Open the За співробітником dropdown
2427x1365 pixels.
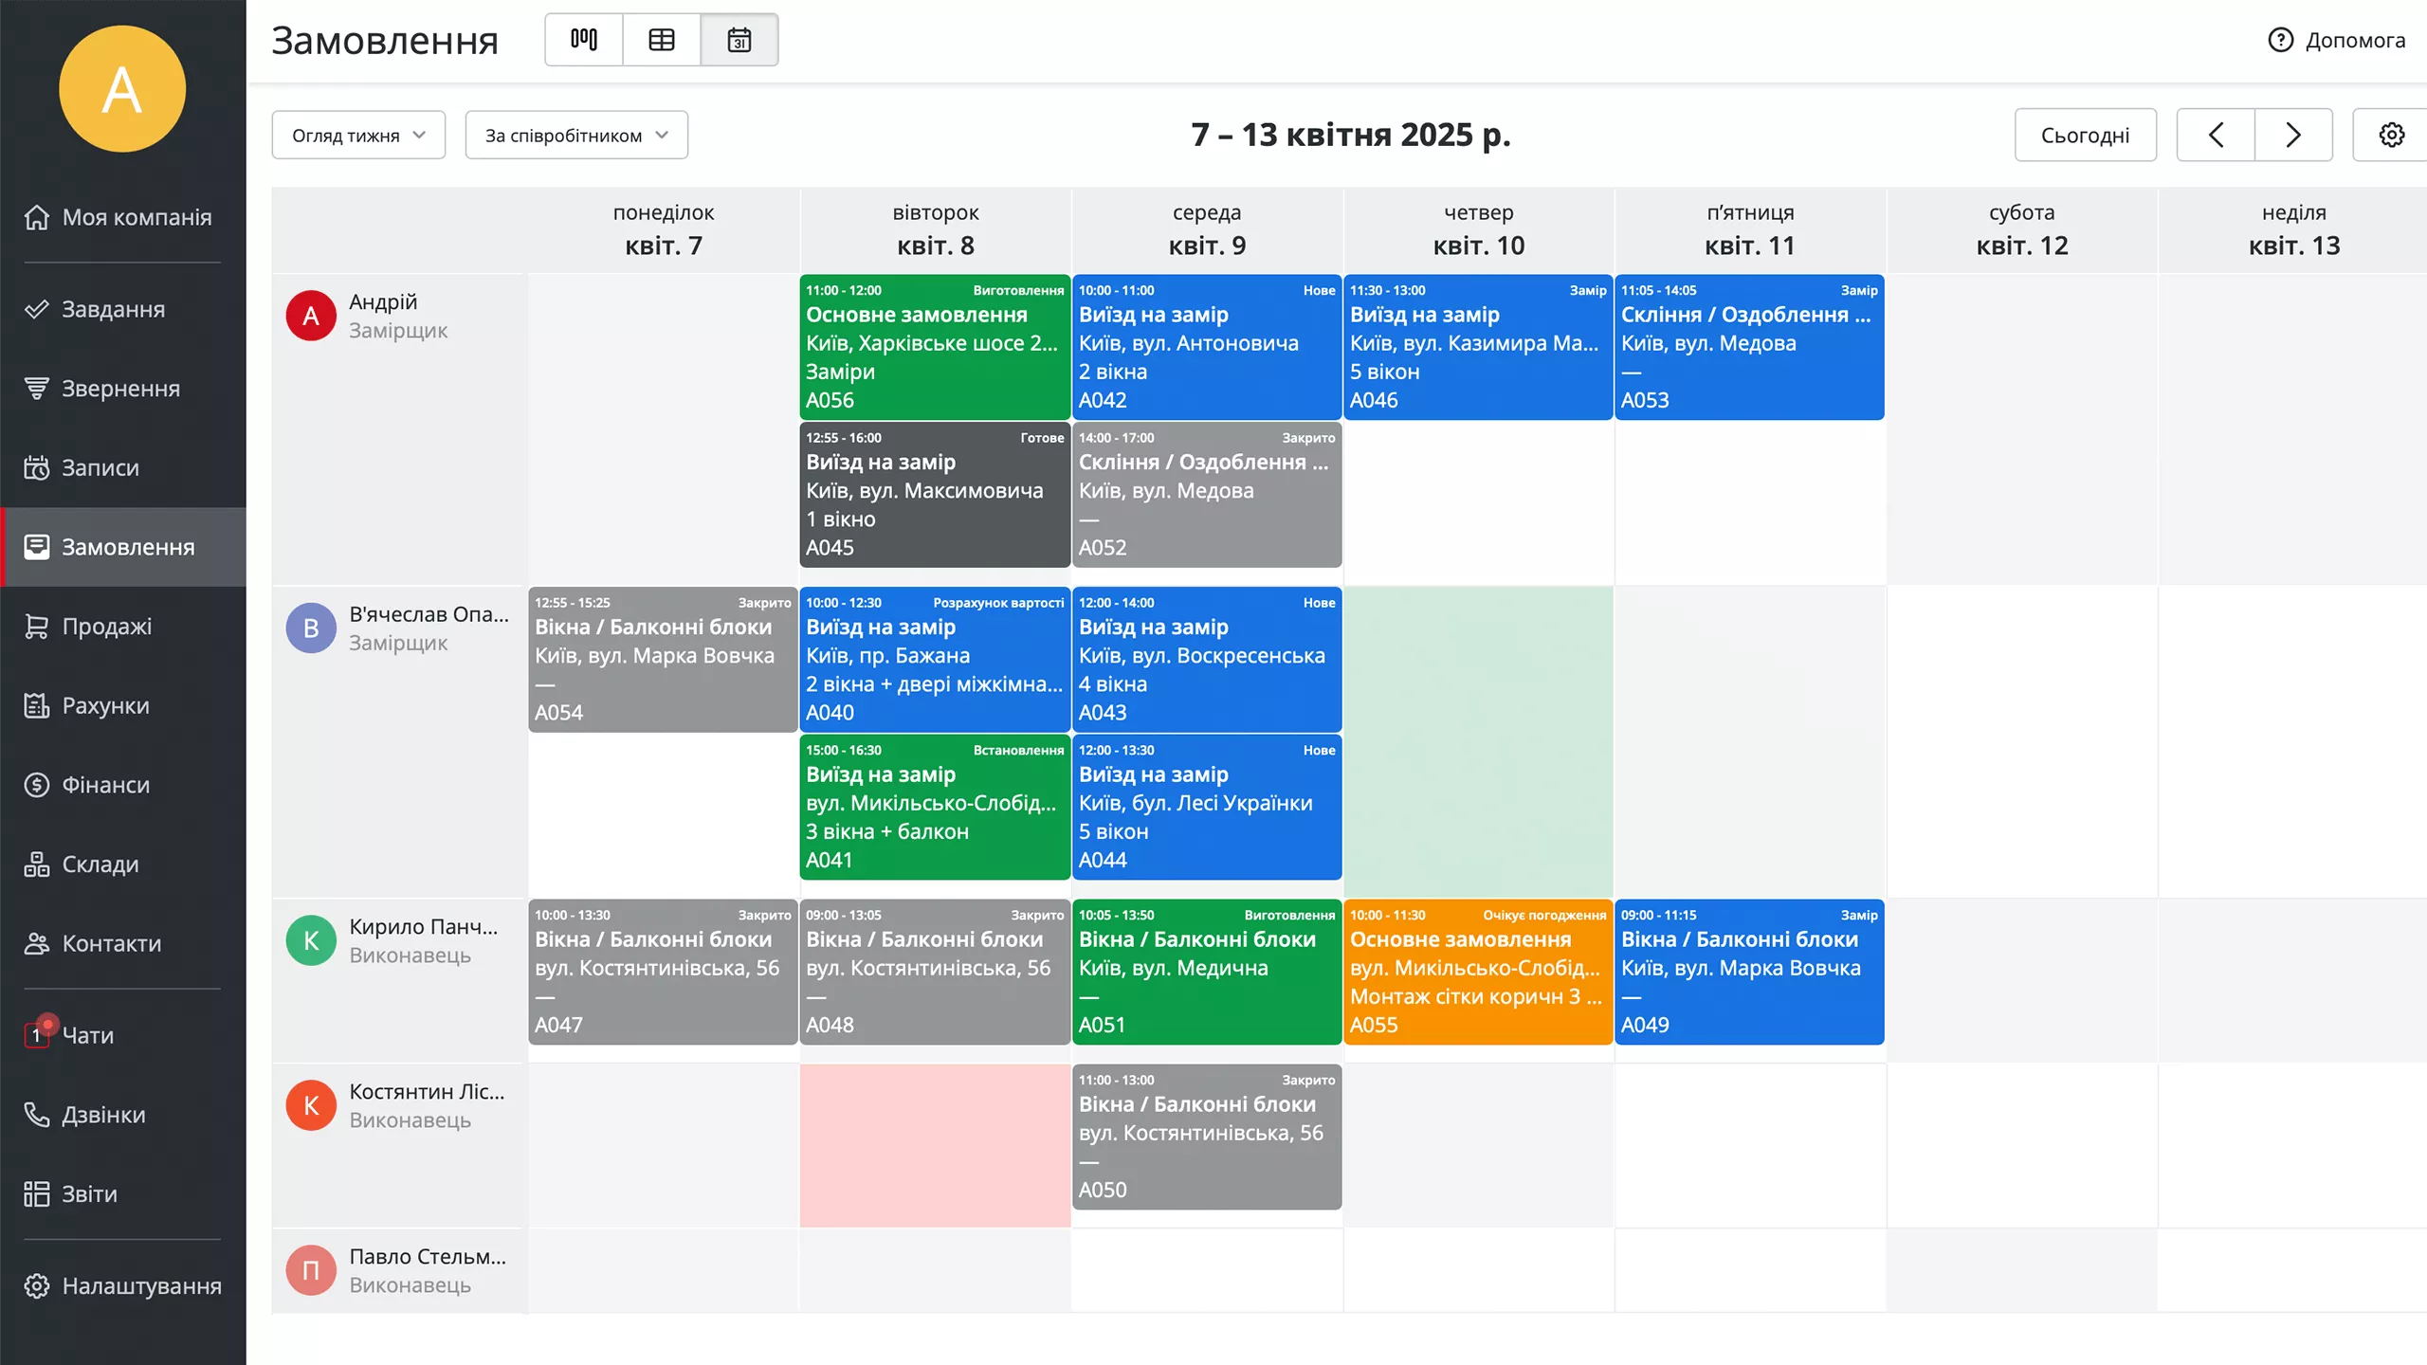576,135
